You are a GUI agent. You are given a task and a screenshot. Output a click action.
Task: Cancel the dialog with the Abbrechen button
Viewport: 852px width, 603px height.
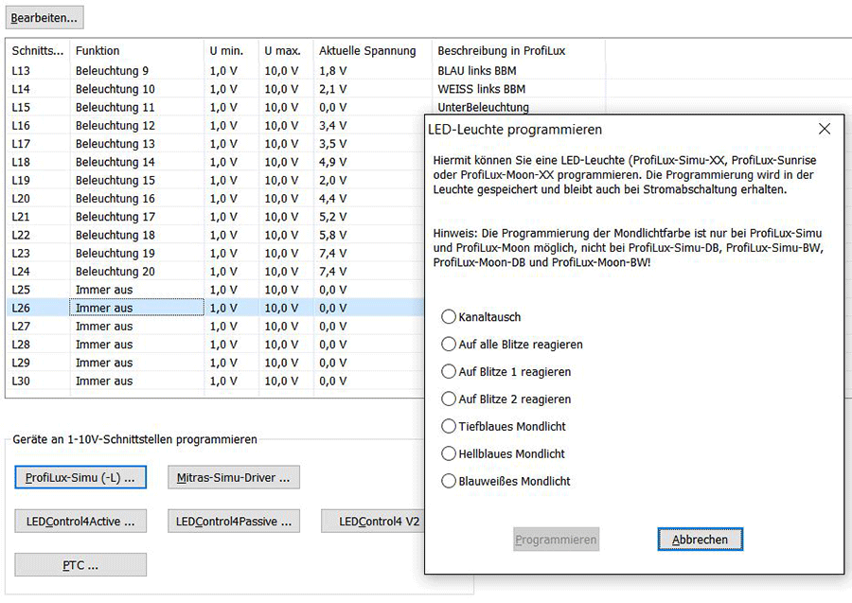coord(700,539)
